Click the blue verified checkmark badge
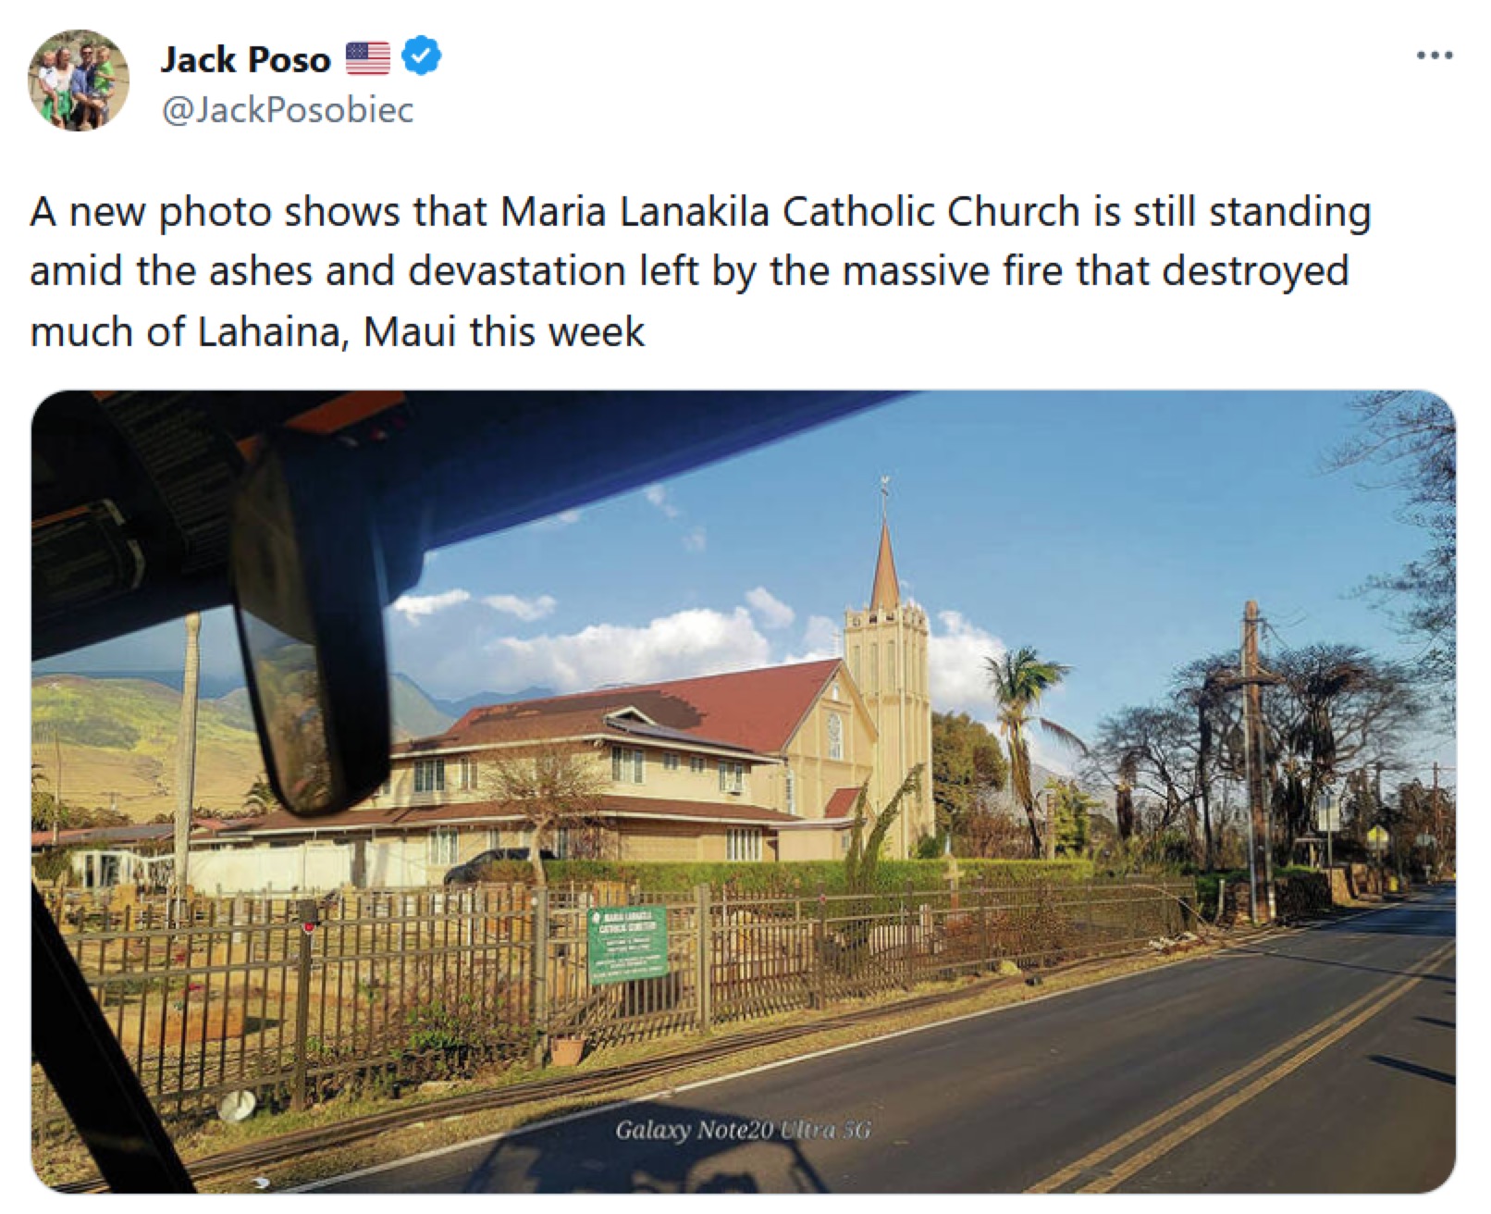 coord(421,57)
